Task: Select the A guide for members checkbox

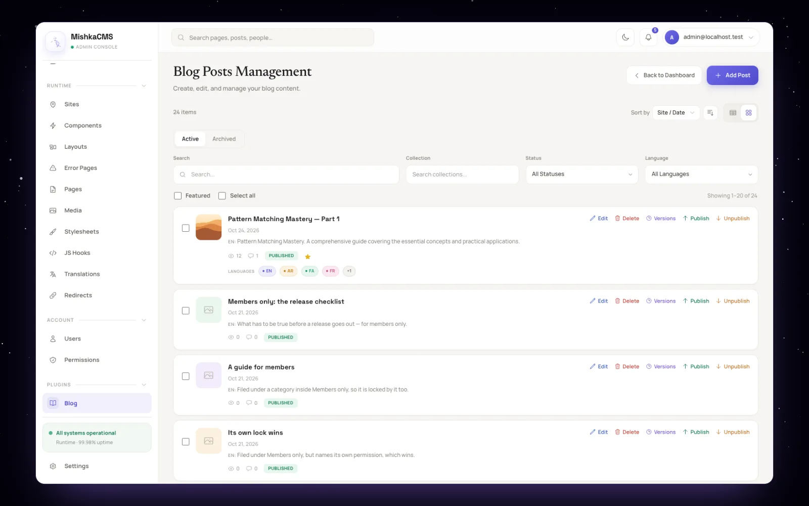Action: pyautogui.click(x=186, y=376)
